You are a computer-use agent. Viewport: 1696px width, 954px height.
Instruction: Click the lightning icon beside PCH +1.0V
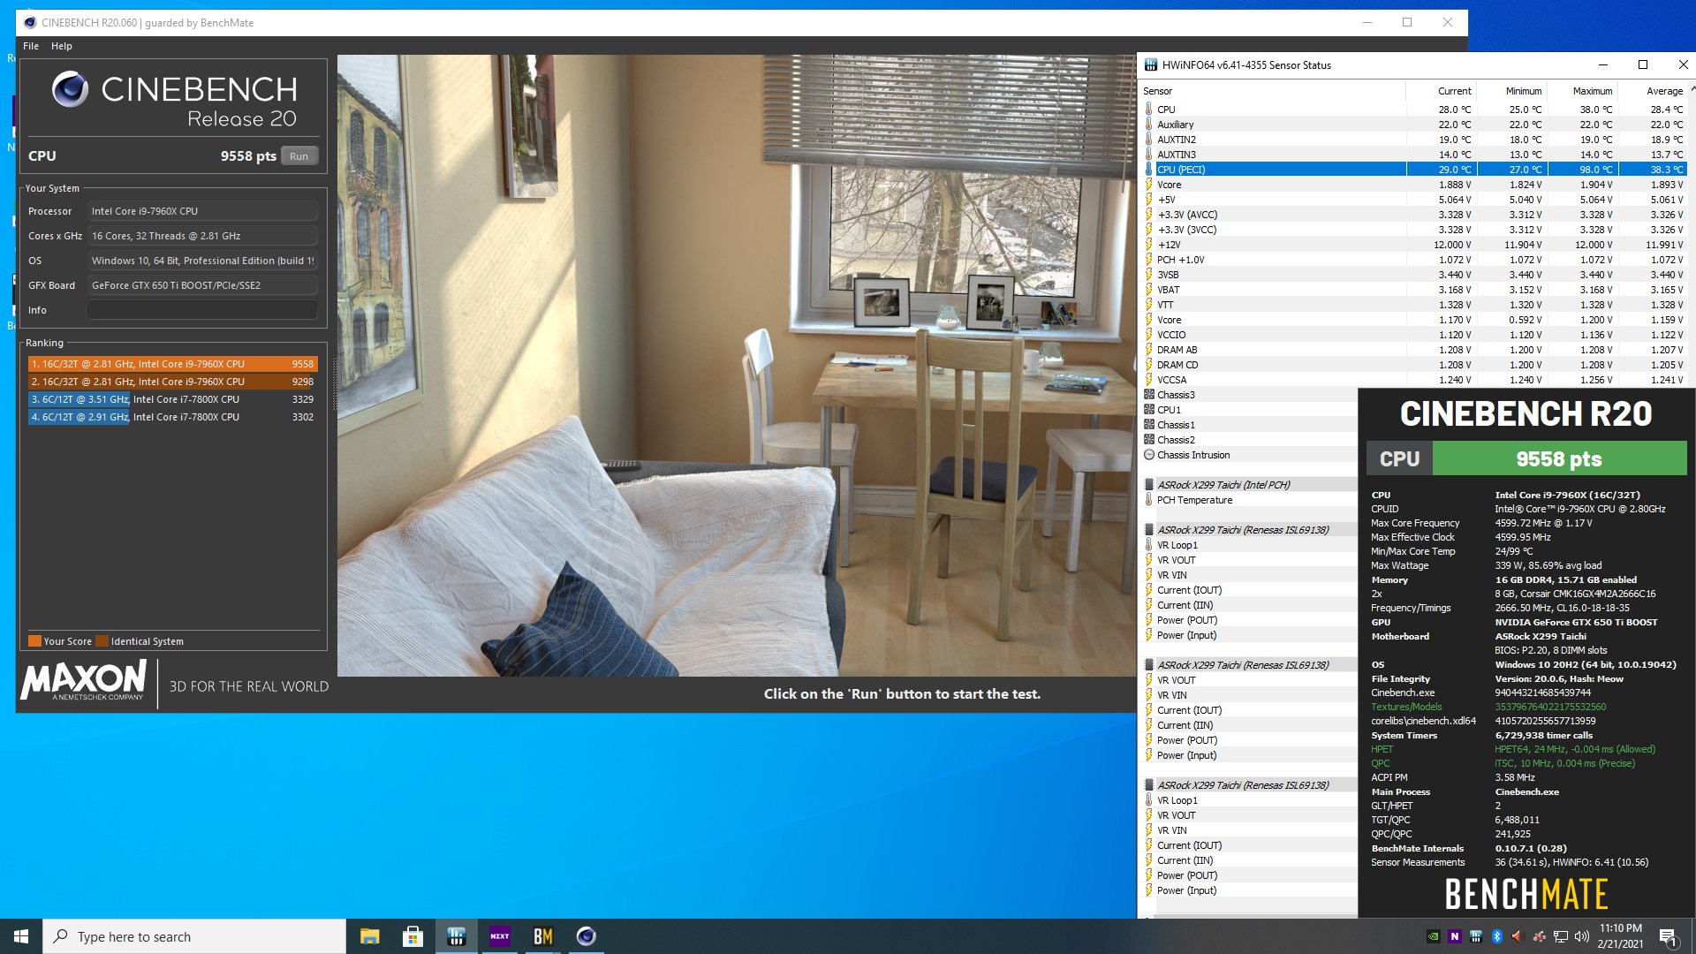tap(1148, 260)
